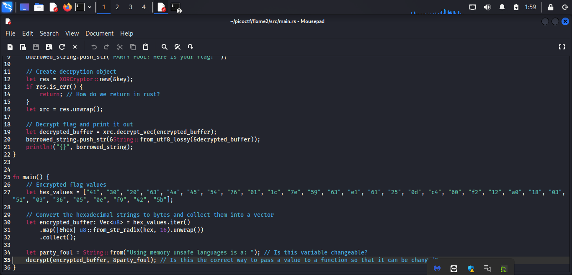Open the Document menu
The image size is (572, 275).
coord(99,33)
